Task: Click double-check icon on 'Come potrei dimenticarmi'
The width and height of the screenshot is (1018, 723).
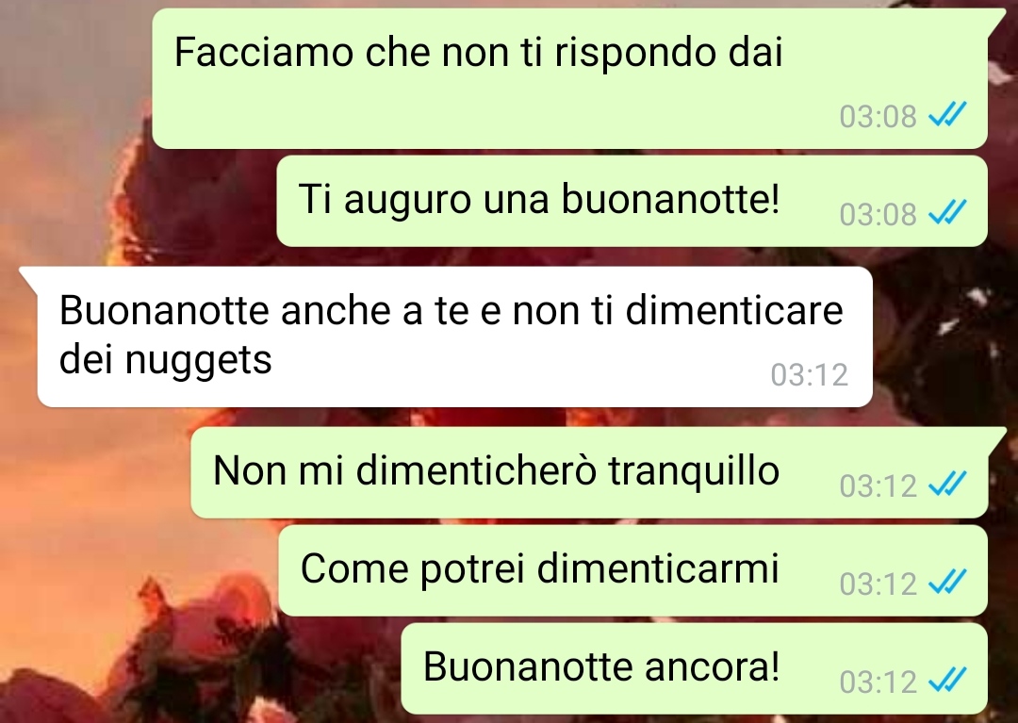Action: tap(947, 583)
